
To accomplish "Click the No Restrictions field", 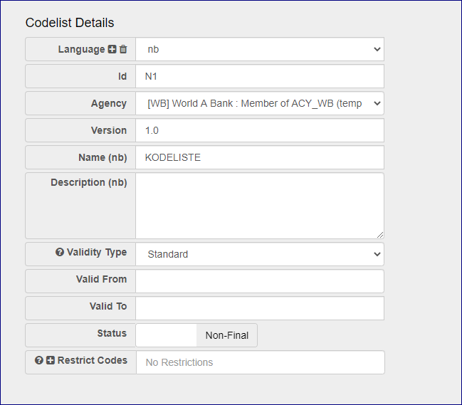I will point(260,362).
